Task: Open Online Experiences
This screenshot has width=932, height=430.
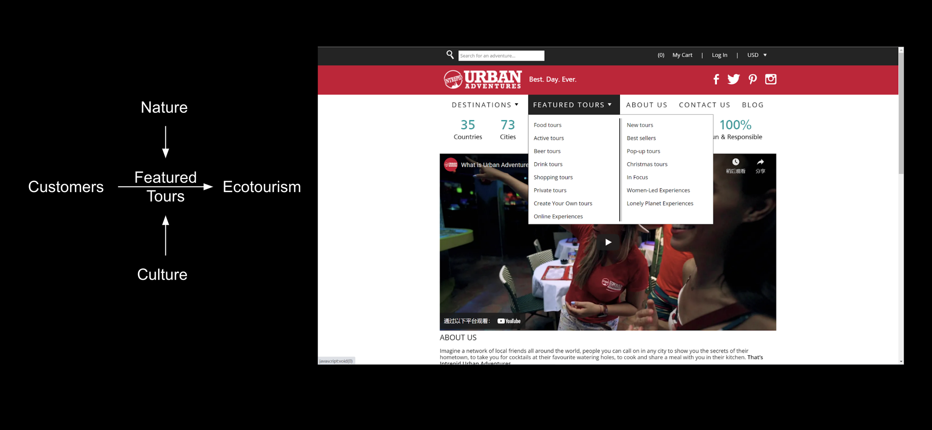Action: 558,216
